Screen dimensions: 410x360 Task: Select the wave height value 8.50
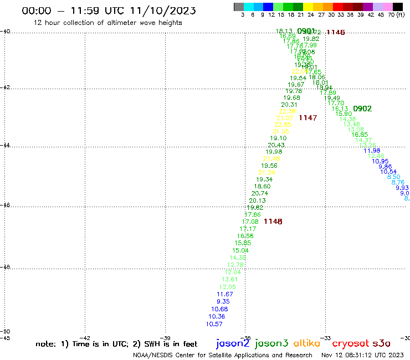coord(393,177)
